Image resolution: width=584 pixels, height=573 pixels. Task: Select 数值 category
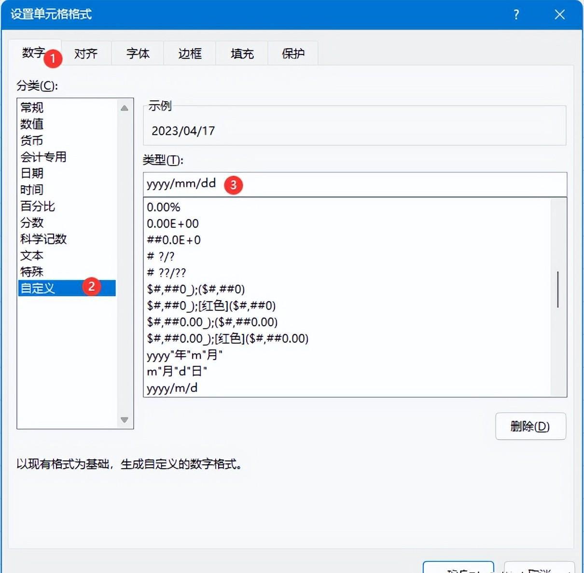pos(67,124)
